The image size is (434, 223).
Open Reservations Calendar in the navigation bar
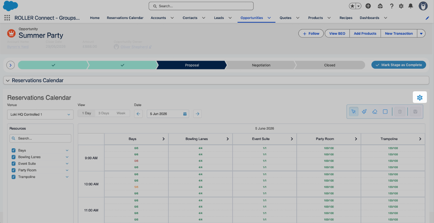[x=125, y=18]
